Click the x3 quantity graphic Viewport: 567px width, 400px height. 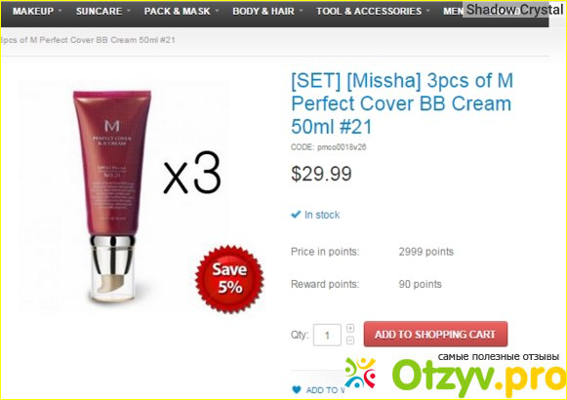pos(192,173)
